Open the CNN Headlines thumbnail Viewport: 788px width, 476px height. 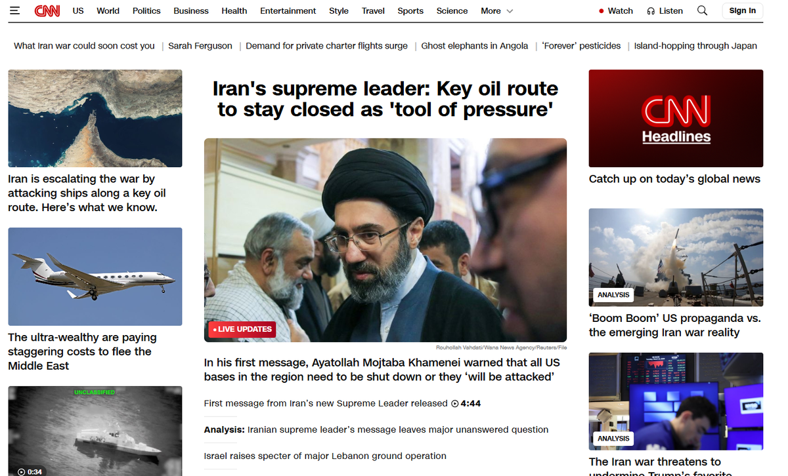(676, 118)
